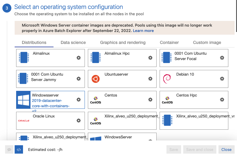237x156 pixels.
Task: Open the Oracle Linux gear options
Action: tap(79, 120)
